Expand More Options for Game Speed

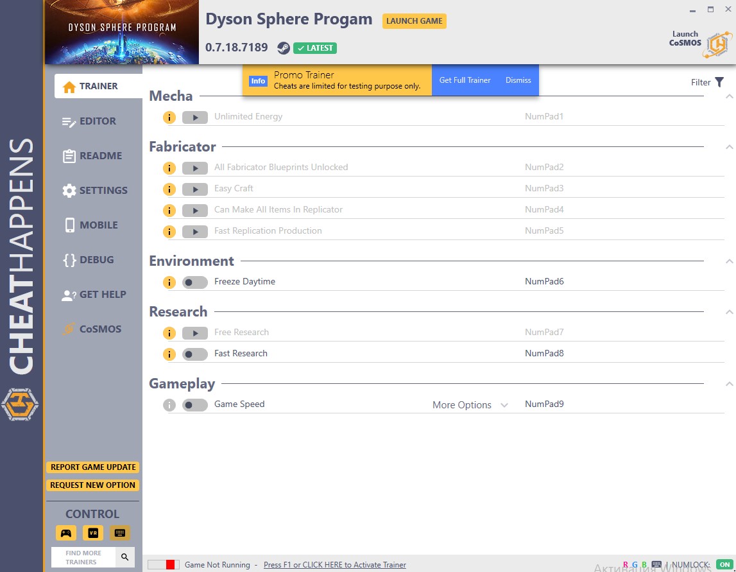(470, 405)
